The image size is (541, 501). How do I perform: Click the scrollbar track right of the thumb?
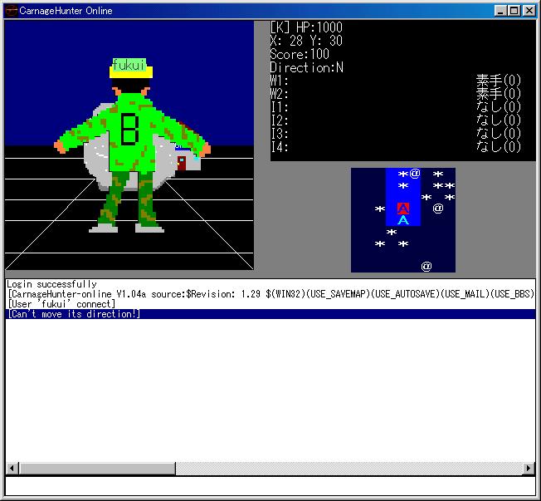click(x=348, y=469)
